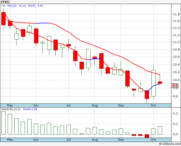Click the MACD:0.08 value label
The height and width of the screenshot is (146, 181).
pyautogui.click(x=30, y=109)
